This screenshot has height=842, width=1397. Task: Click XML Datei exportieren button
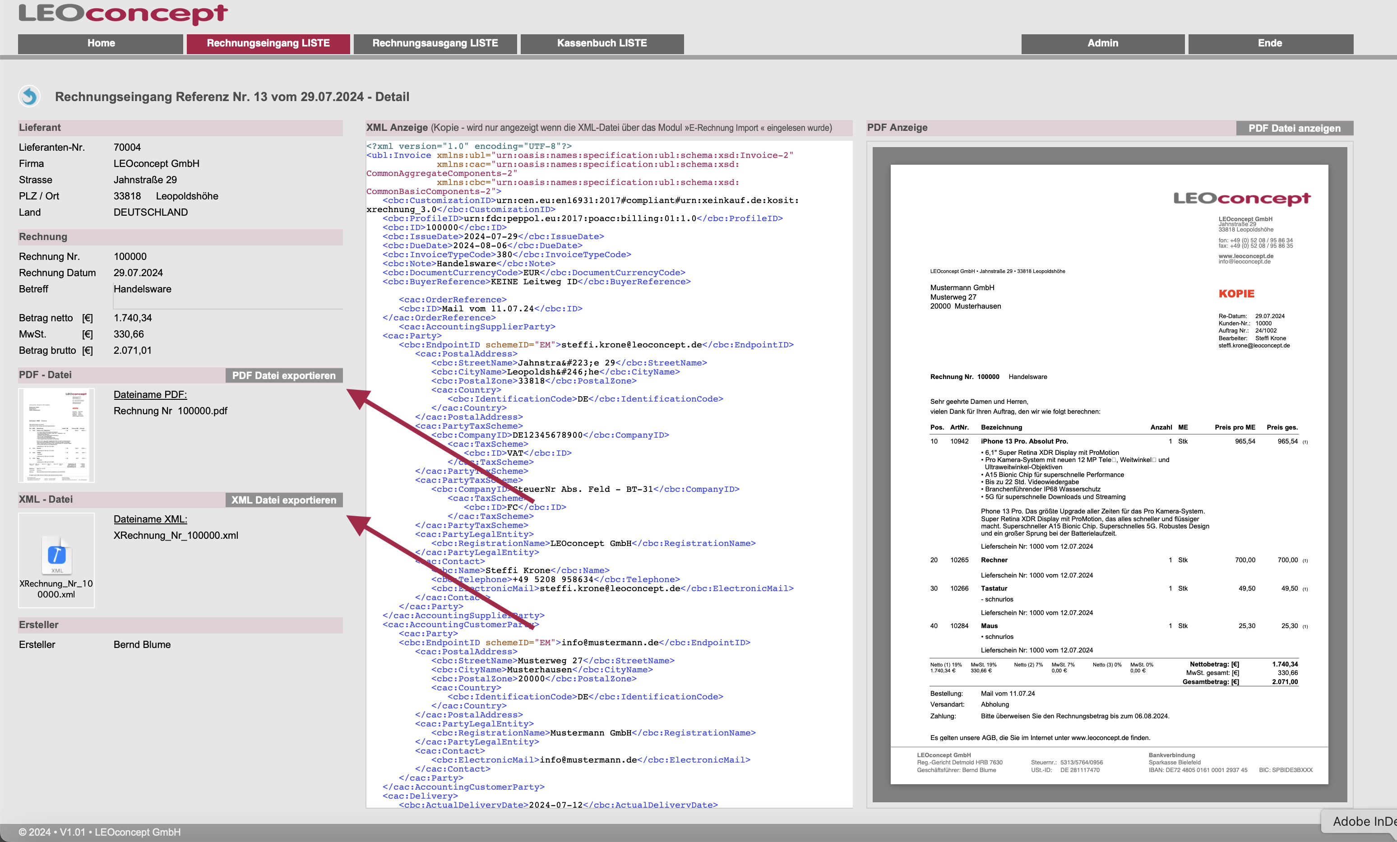tap(283, 500)
